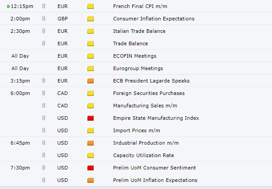Screen dimensions: 272x189
Task: Click orange impact icon for ECB President Lagarde Speaks
Action: [91, 81]
